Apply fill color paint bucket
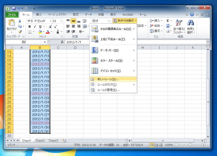The image size is (217, 156). (40, 32)
